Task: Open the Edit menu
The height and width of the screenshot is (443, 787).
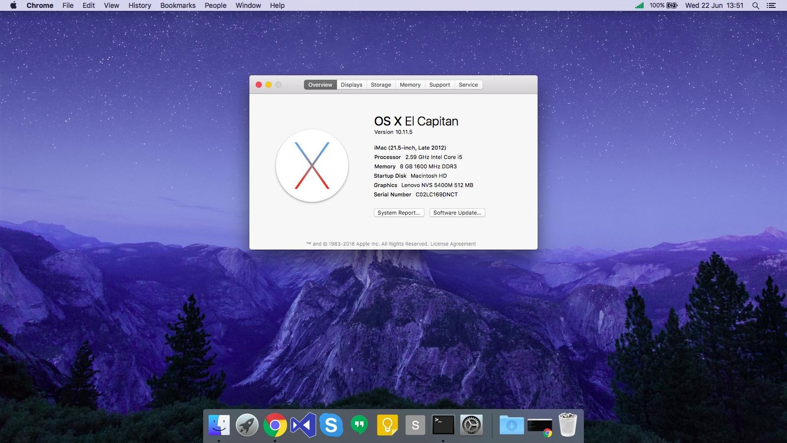Action: click(89, 5)
